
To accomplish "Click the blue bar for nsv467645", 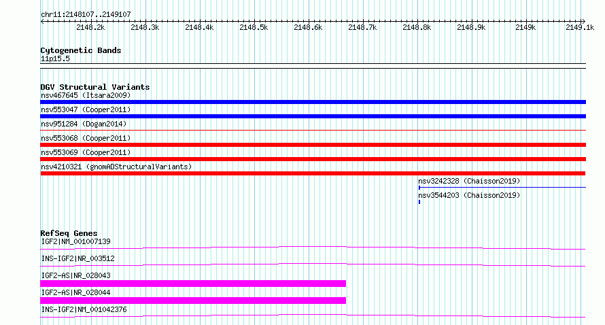I will click(x=313, y=102).
